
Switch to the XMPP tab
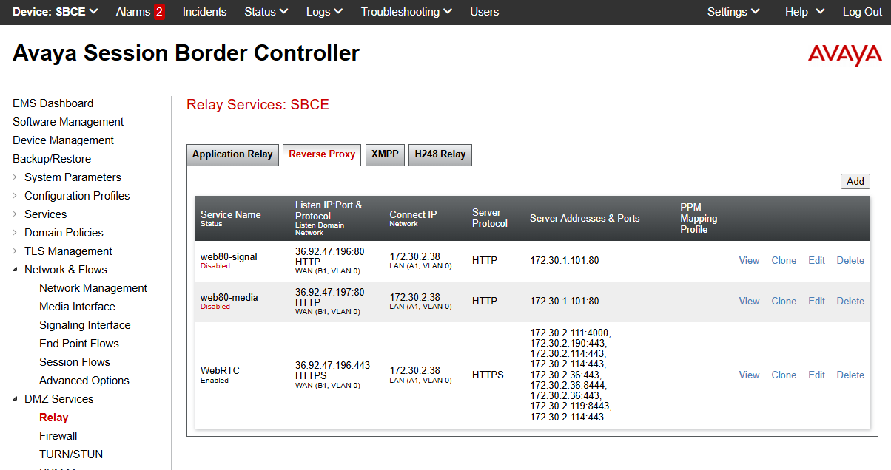(x=385, y=154)
